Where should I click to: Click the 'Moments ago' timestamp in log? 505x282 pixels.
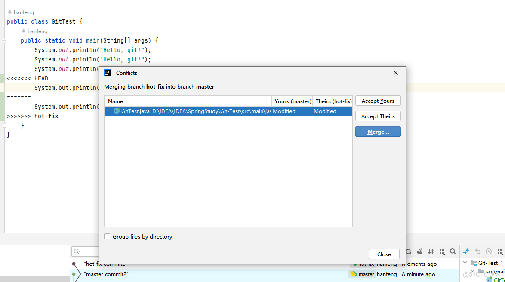(419, 264)
